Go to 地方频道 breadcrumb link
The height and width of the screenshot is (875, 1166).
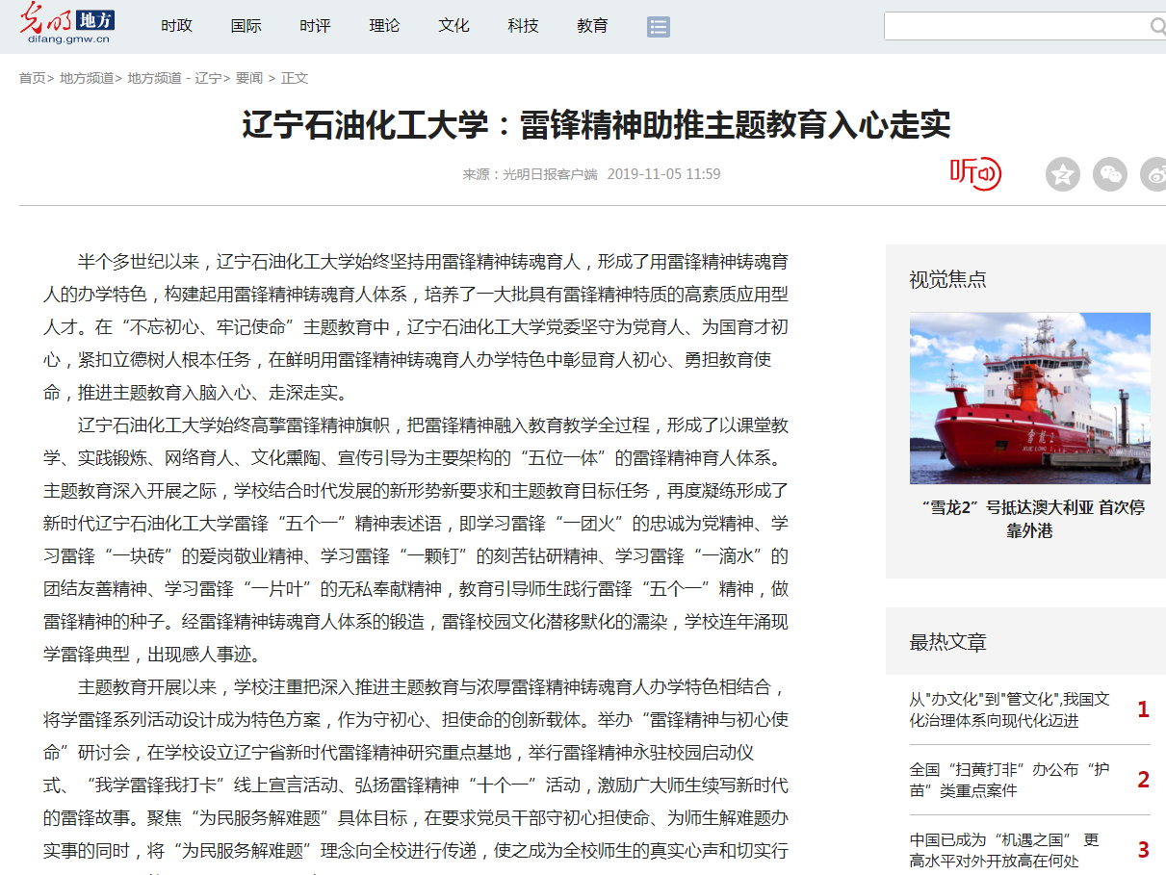point(87,78)
